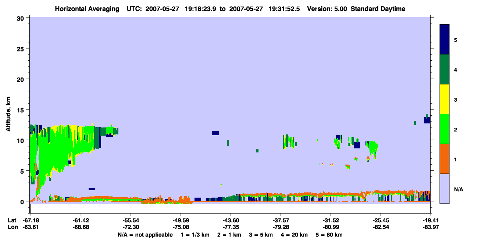Click the '3 = 5 km' legend text
Image resolution: width=478 pixels, height=245 pixels.
point(261,235)
